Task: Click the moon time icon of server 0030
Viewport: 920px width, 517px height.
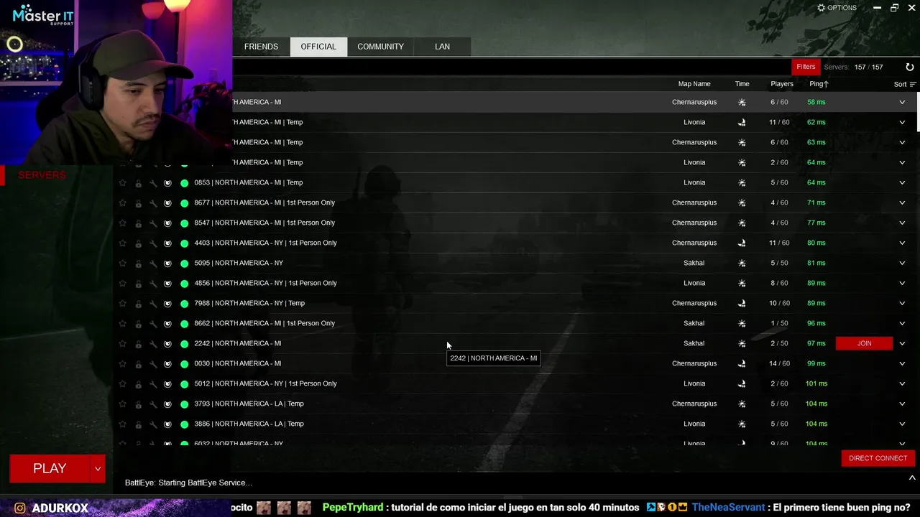Action: pyautogui.click(x=742, y=364)
